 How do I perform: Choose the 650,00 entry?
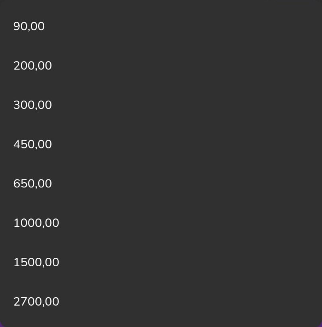tap(161, 183)
